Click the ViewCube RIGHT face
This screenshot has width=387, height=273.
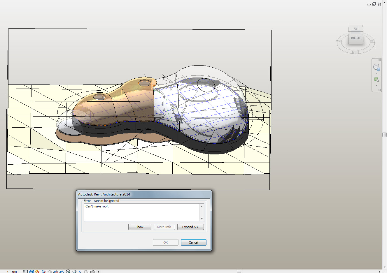[x=356, y=38]
